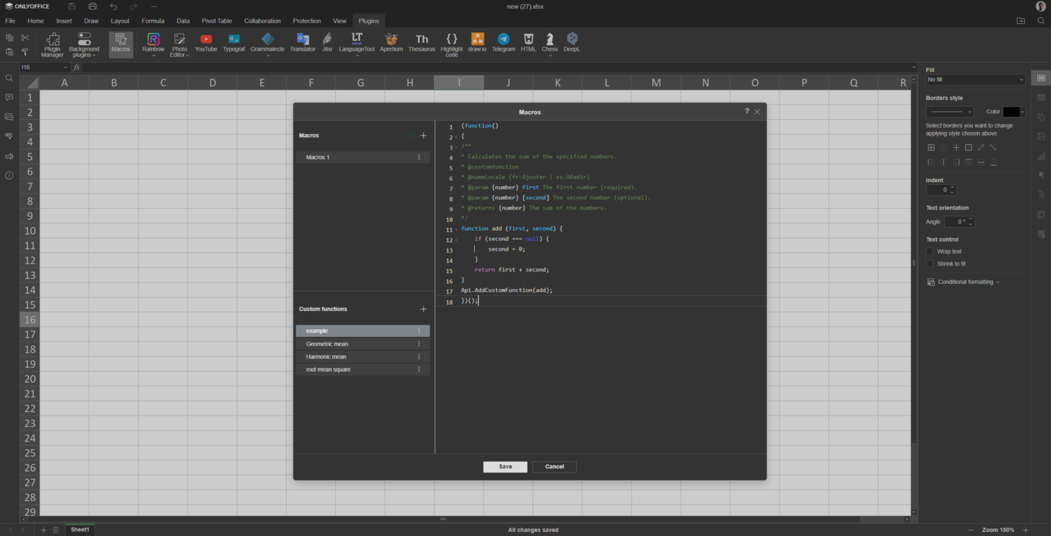Expand the Fill dropdown
Viewport: 1051px width, 536px height.
click(975, 80)
